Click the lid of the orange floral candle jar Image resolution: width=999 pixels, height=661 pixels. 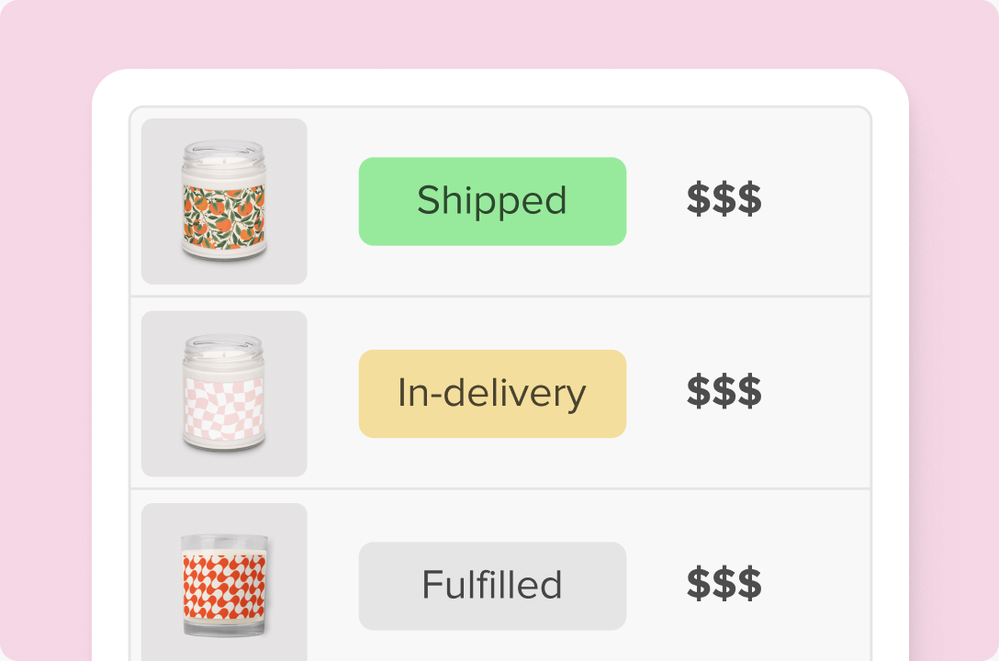[223, 154]
